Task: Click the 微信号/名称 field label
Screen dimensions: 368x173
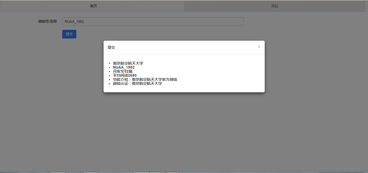Action: point(47,21)
